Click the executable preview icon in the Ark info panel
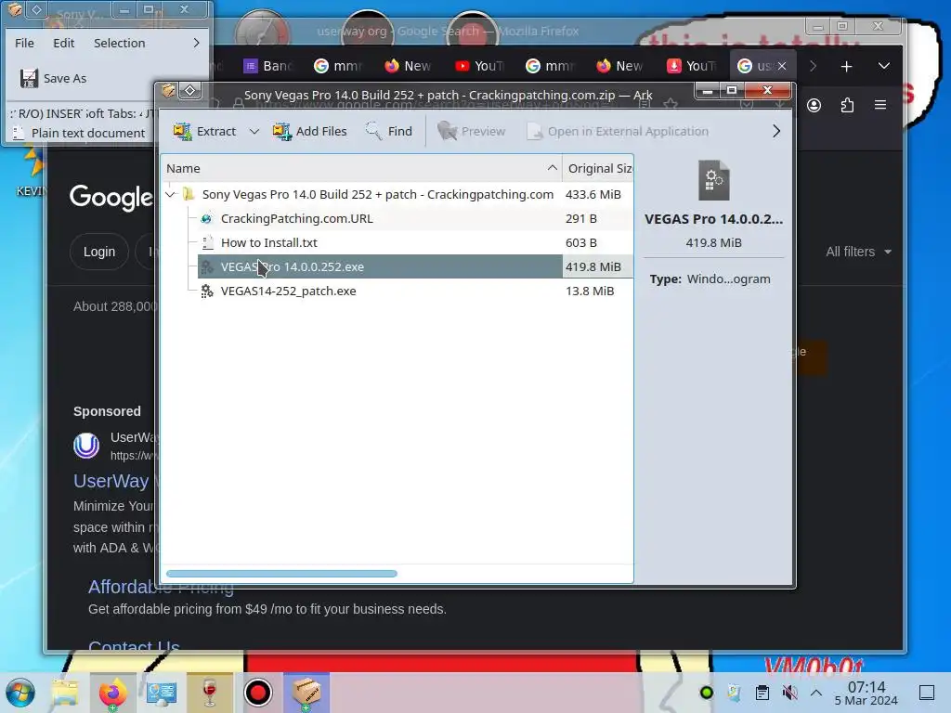951x713 pixels. click(713, 180)
